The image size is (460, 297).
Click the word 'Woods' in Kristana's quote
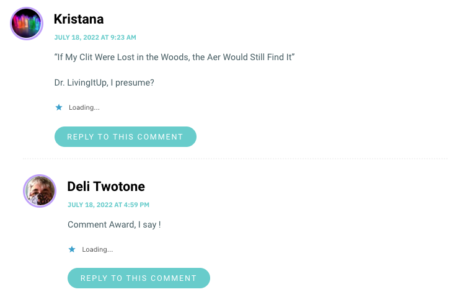pos(175,57)
